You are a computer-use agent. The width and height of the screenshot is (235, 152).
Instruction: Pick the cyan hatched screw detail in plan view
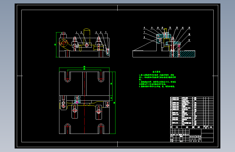point(77,99)
